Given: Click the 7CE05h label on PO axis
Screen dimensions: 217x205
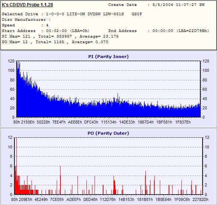Looking at the screenshot, I should coord(57,199).
